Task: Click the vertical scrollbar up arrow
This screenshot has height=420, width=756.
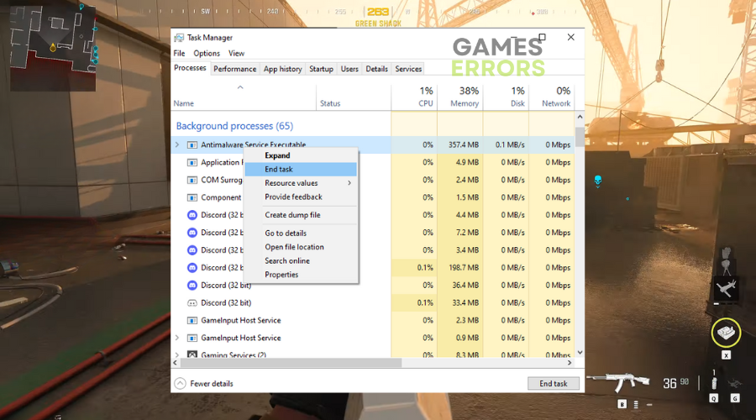Action: tap(580, 117)
